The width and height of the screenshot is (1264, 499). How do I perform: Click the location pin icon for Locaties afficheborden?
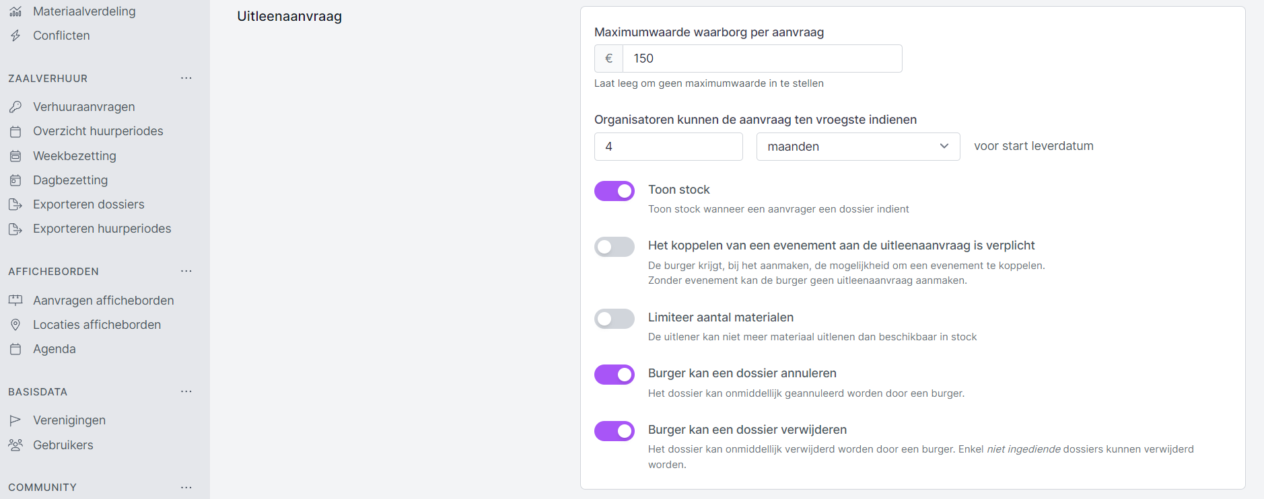(15, 325)
